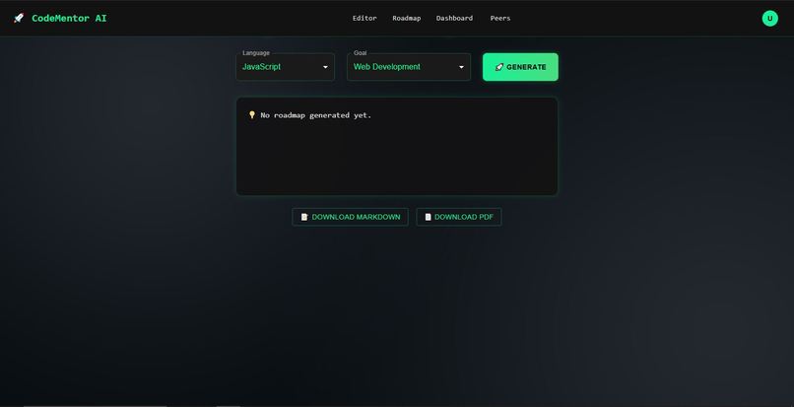Image resolution: width=794 pixels, height=407 pixels.
Task: Click the Download Markdown button
Action: point(350,217)
